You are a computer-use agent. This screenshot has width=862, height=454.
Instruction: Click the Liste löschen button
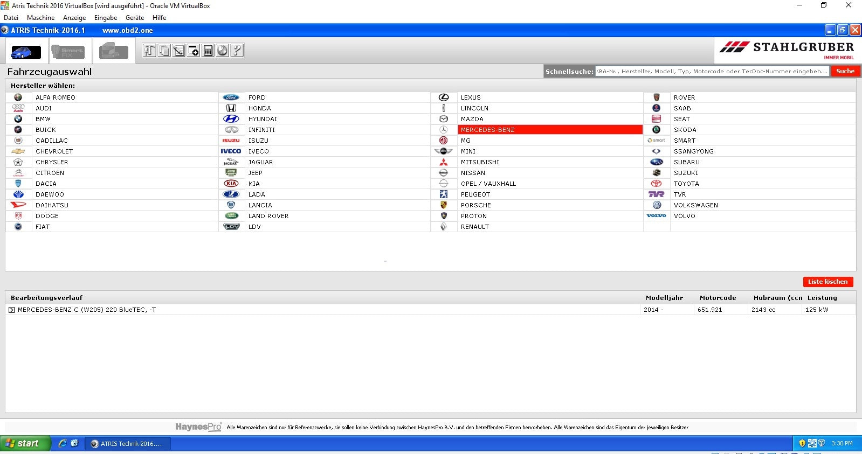[x=827, y=282]
